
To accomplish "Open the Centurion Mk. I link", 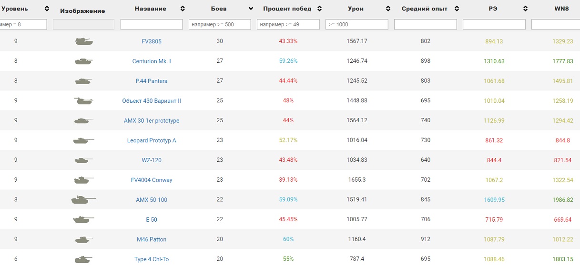I will click(152, 61).
